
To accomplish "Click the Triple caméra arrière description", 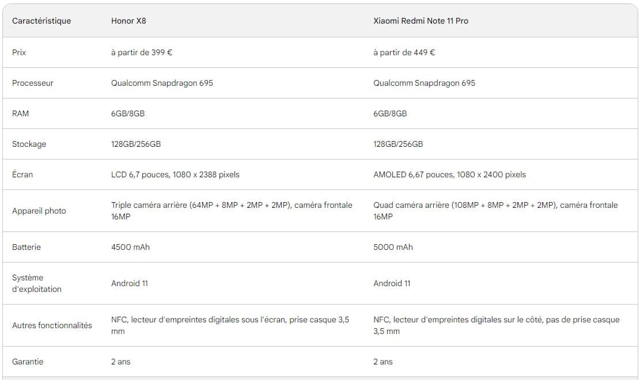I will (x=232, y=211).
